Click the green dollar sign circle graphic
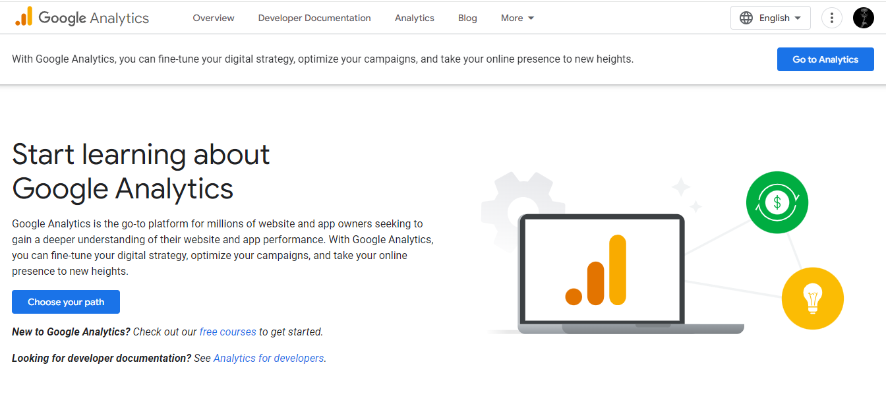Image resolution: width=886 pixels, height=406 pixels. pos(777,202)
